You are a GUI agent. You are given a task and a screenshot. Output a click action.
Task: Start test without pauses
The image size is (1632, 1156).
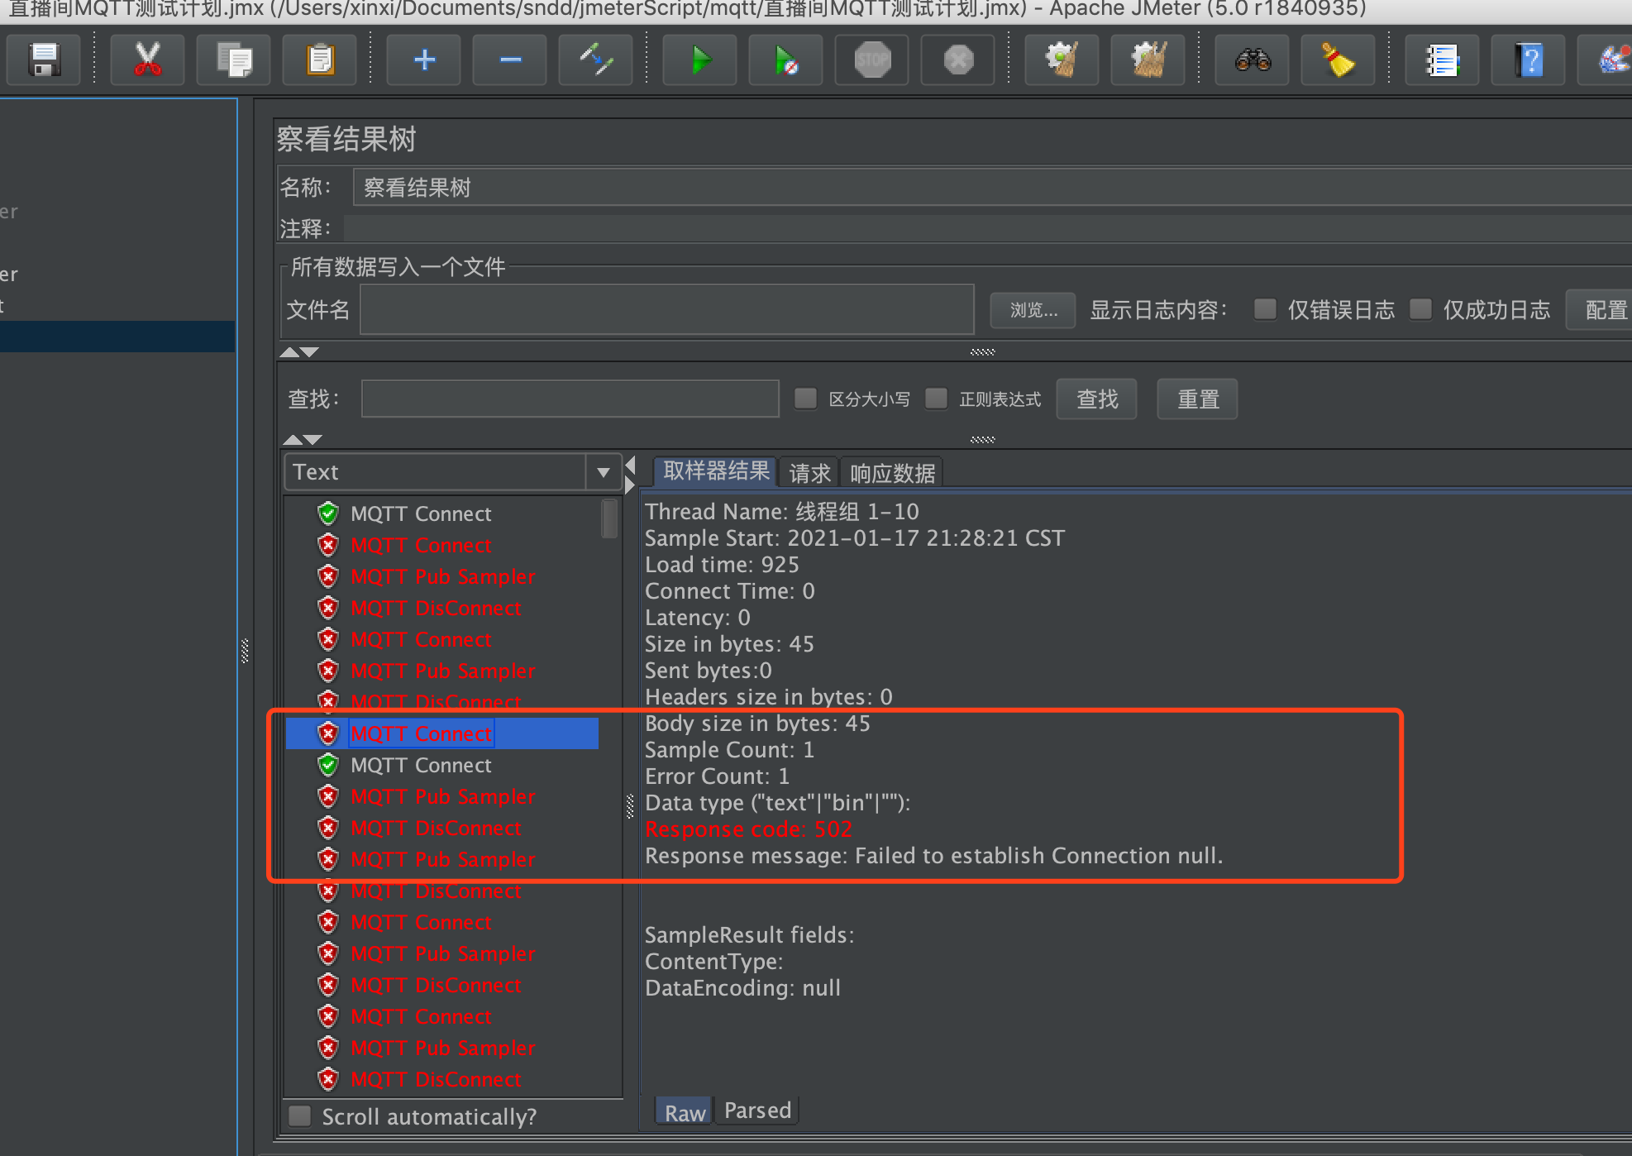pos(785,59)
